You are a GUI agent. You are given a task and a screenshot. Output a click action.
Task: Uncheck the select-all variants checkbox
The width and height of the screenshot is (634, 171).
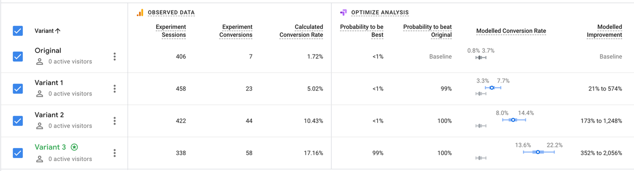[x=18, y=31]
